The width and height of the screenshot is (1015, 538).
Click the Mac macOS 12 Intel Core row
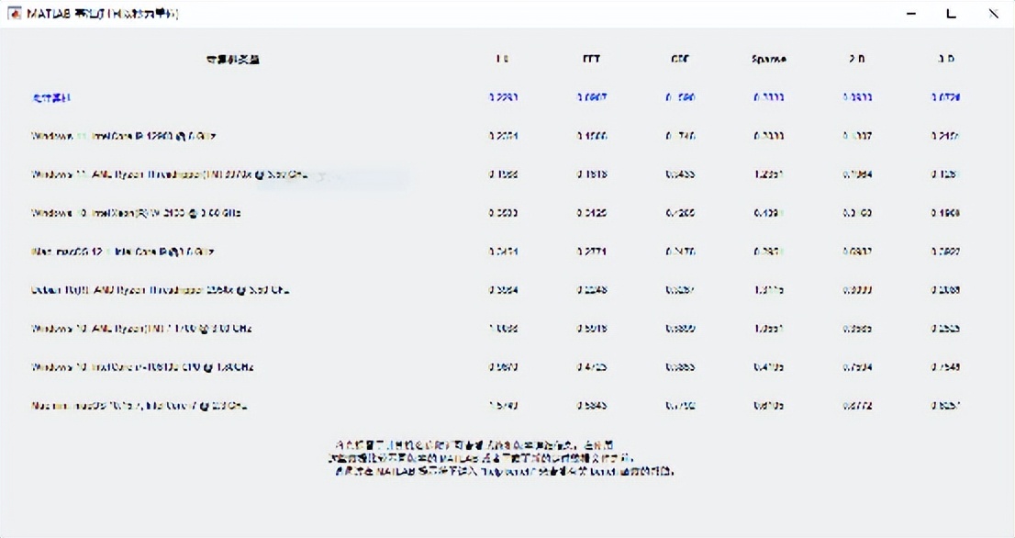[123, 252]
